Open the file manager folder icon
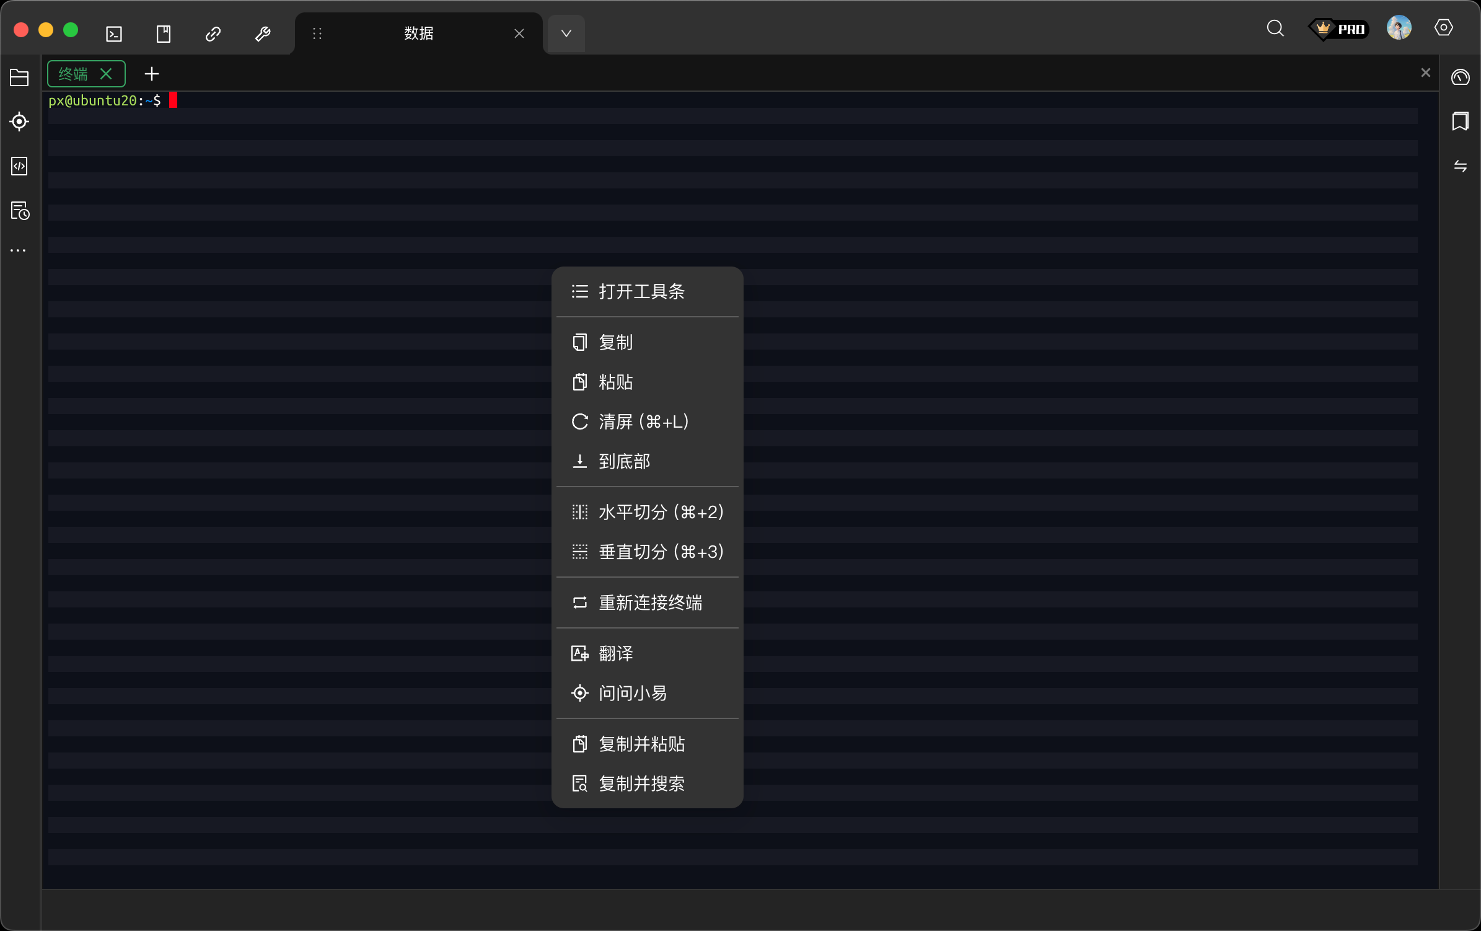 [x=19, y=77]
